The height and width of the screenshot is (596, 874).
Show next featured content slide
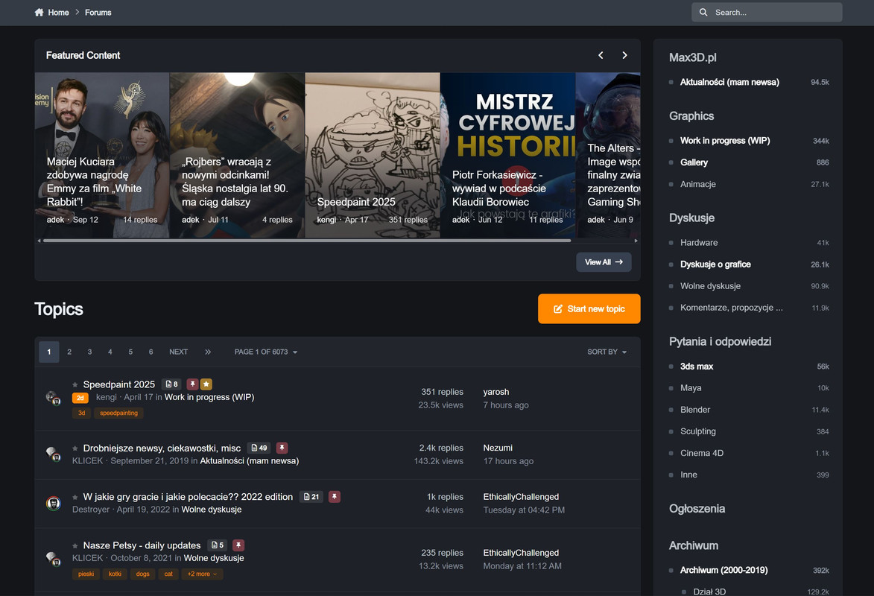625,55
